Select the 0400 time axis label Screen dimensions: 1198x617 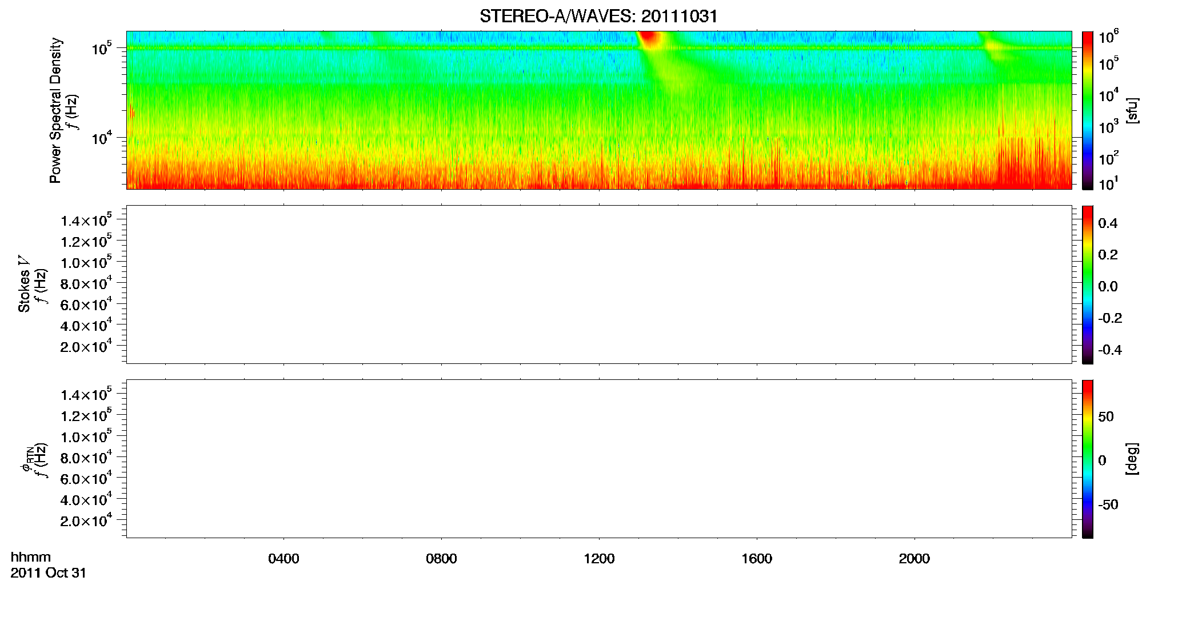tap(283, 559)
